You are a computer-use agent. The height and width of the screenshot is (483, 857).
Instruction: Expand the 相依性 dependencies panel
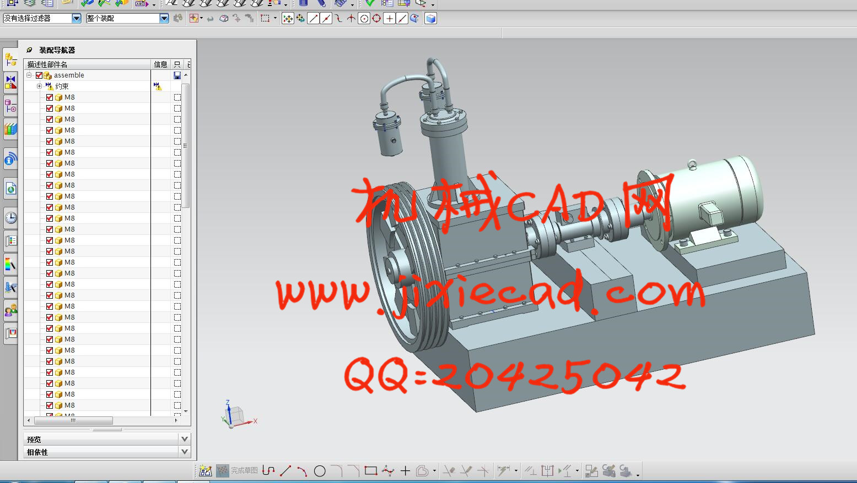coord(185,452)
